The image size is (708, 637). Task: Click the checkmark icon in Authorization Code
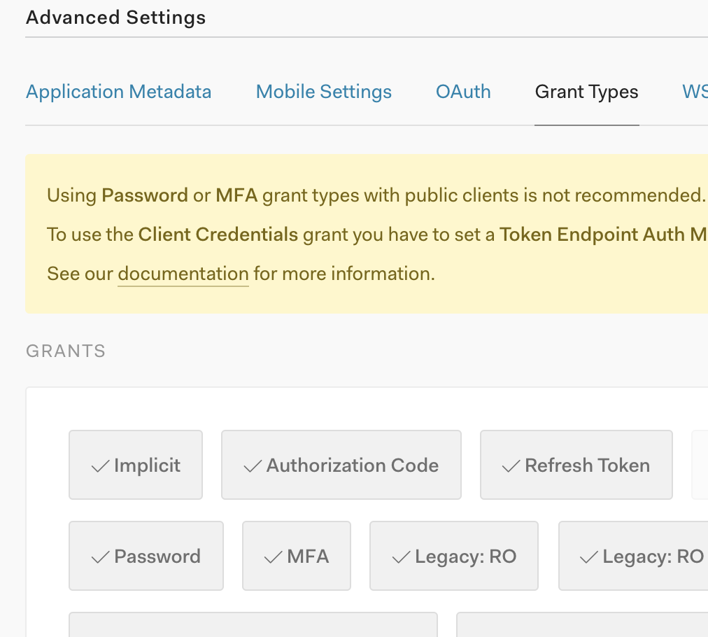point(253,466)
